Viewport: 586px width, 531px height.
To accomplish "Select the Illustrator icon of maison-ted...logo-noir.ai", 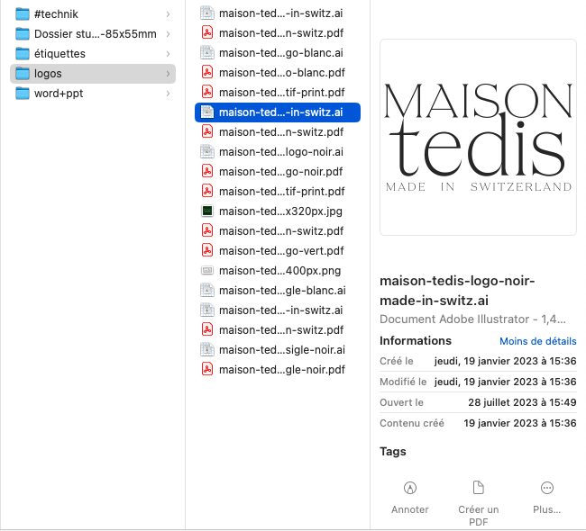I will tap(207, 152).
